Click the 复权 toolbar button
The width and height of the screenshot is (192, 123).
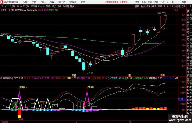[137, 6]
